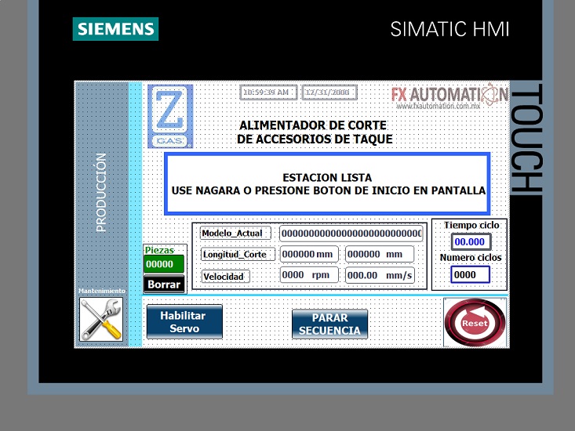
Task: Open the Mantenimiento wrench and screwdriver icon
Action: pos(101,320)
